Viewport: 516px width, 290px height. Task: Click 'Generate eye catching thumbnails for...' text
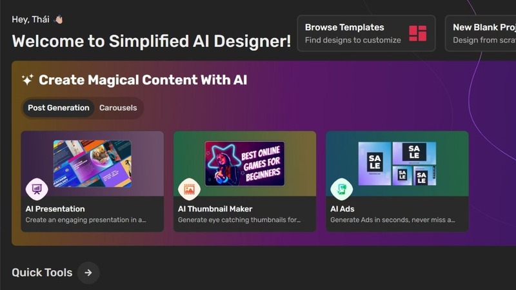239,220
